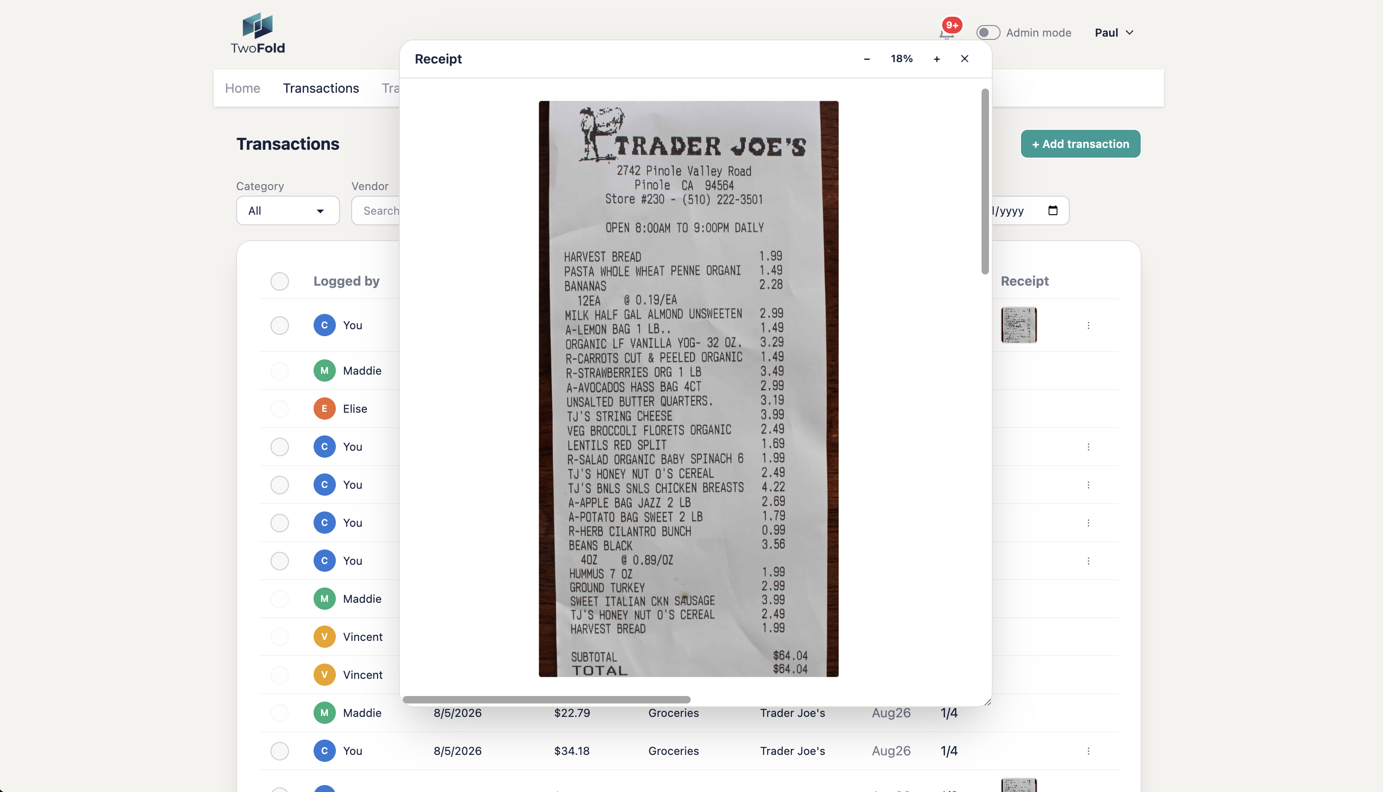Click the $22.79 amount cell
1387x792 pixels.
point(572,713)
